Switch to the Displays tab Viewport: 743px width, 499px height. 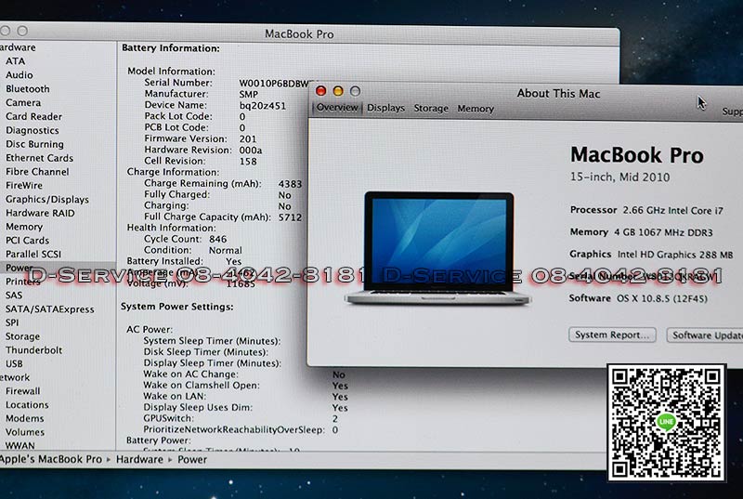tap(385, 108)
